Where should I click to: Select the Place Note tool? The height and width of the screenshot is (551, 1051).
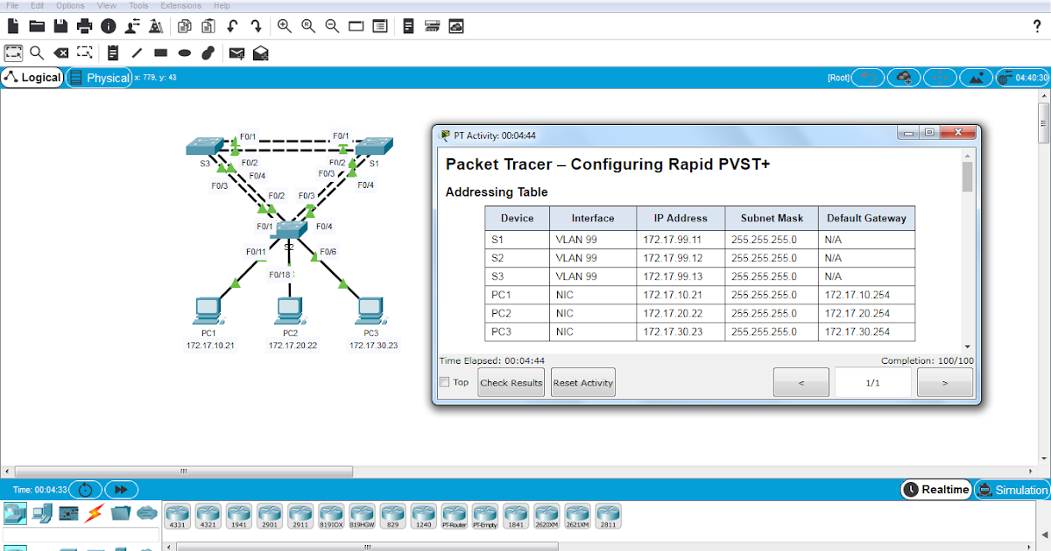pyautogui.click(x=112, y=52)
